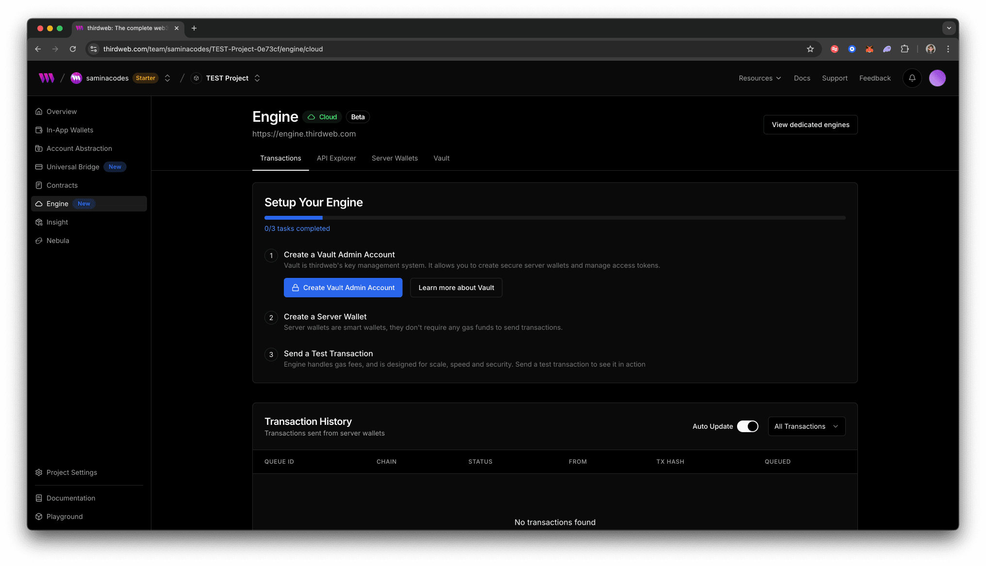Open the Insight section in the sidebar
Screen dimensions: 986x566
point(57,222)
